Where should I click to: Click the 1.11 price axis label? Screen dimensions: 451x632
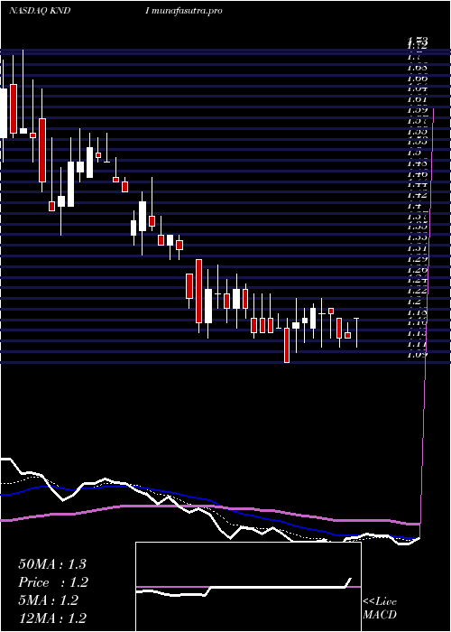417,344
